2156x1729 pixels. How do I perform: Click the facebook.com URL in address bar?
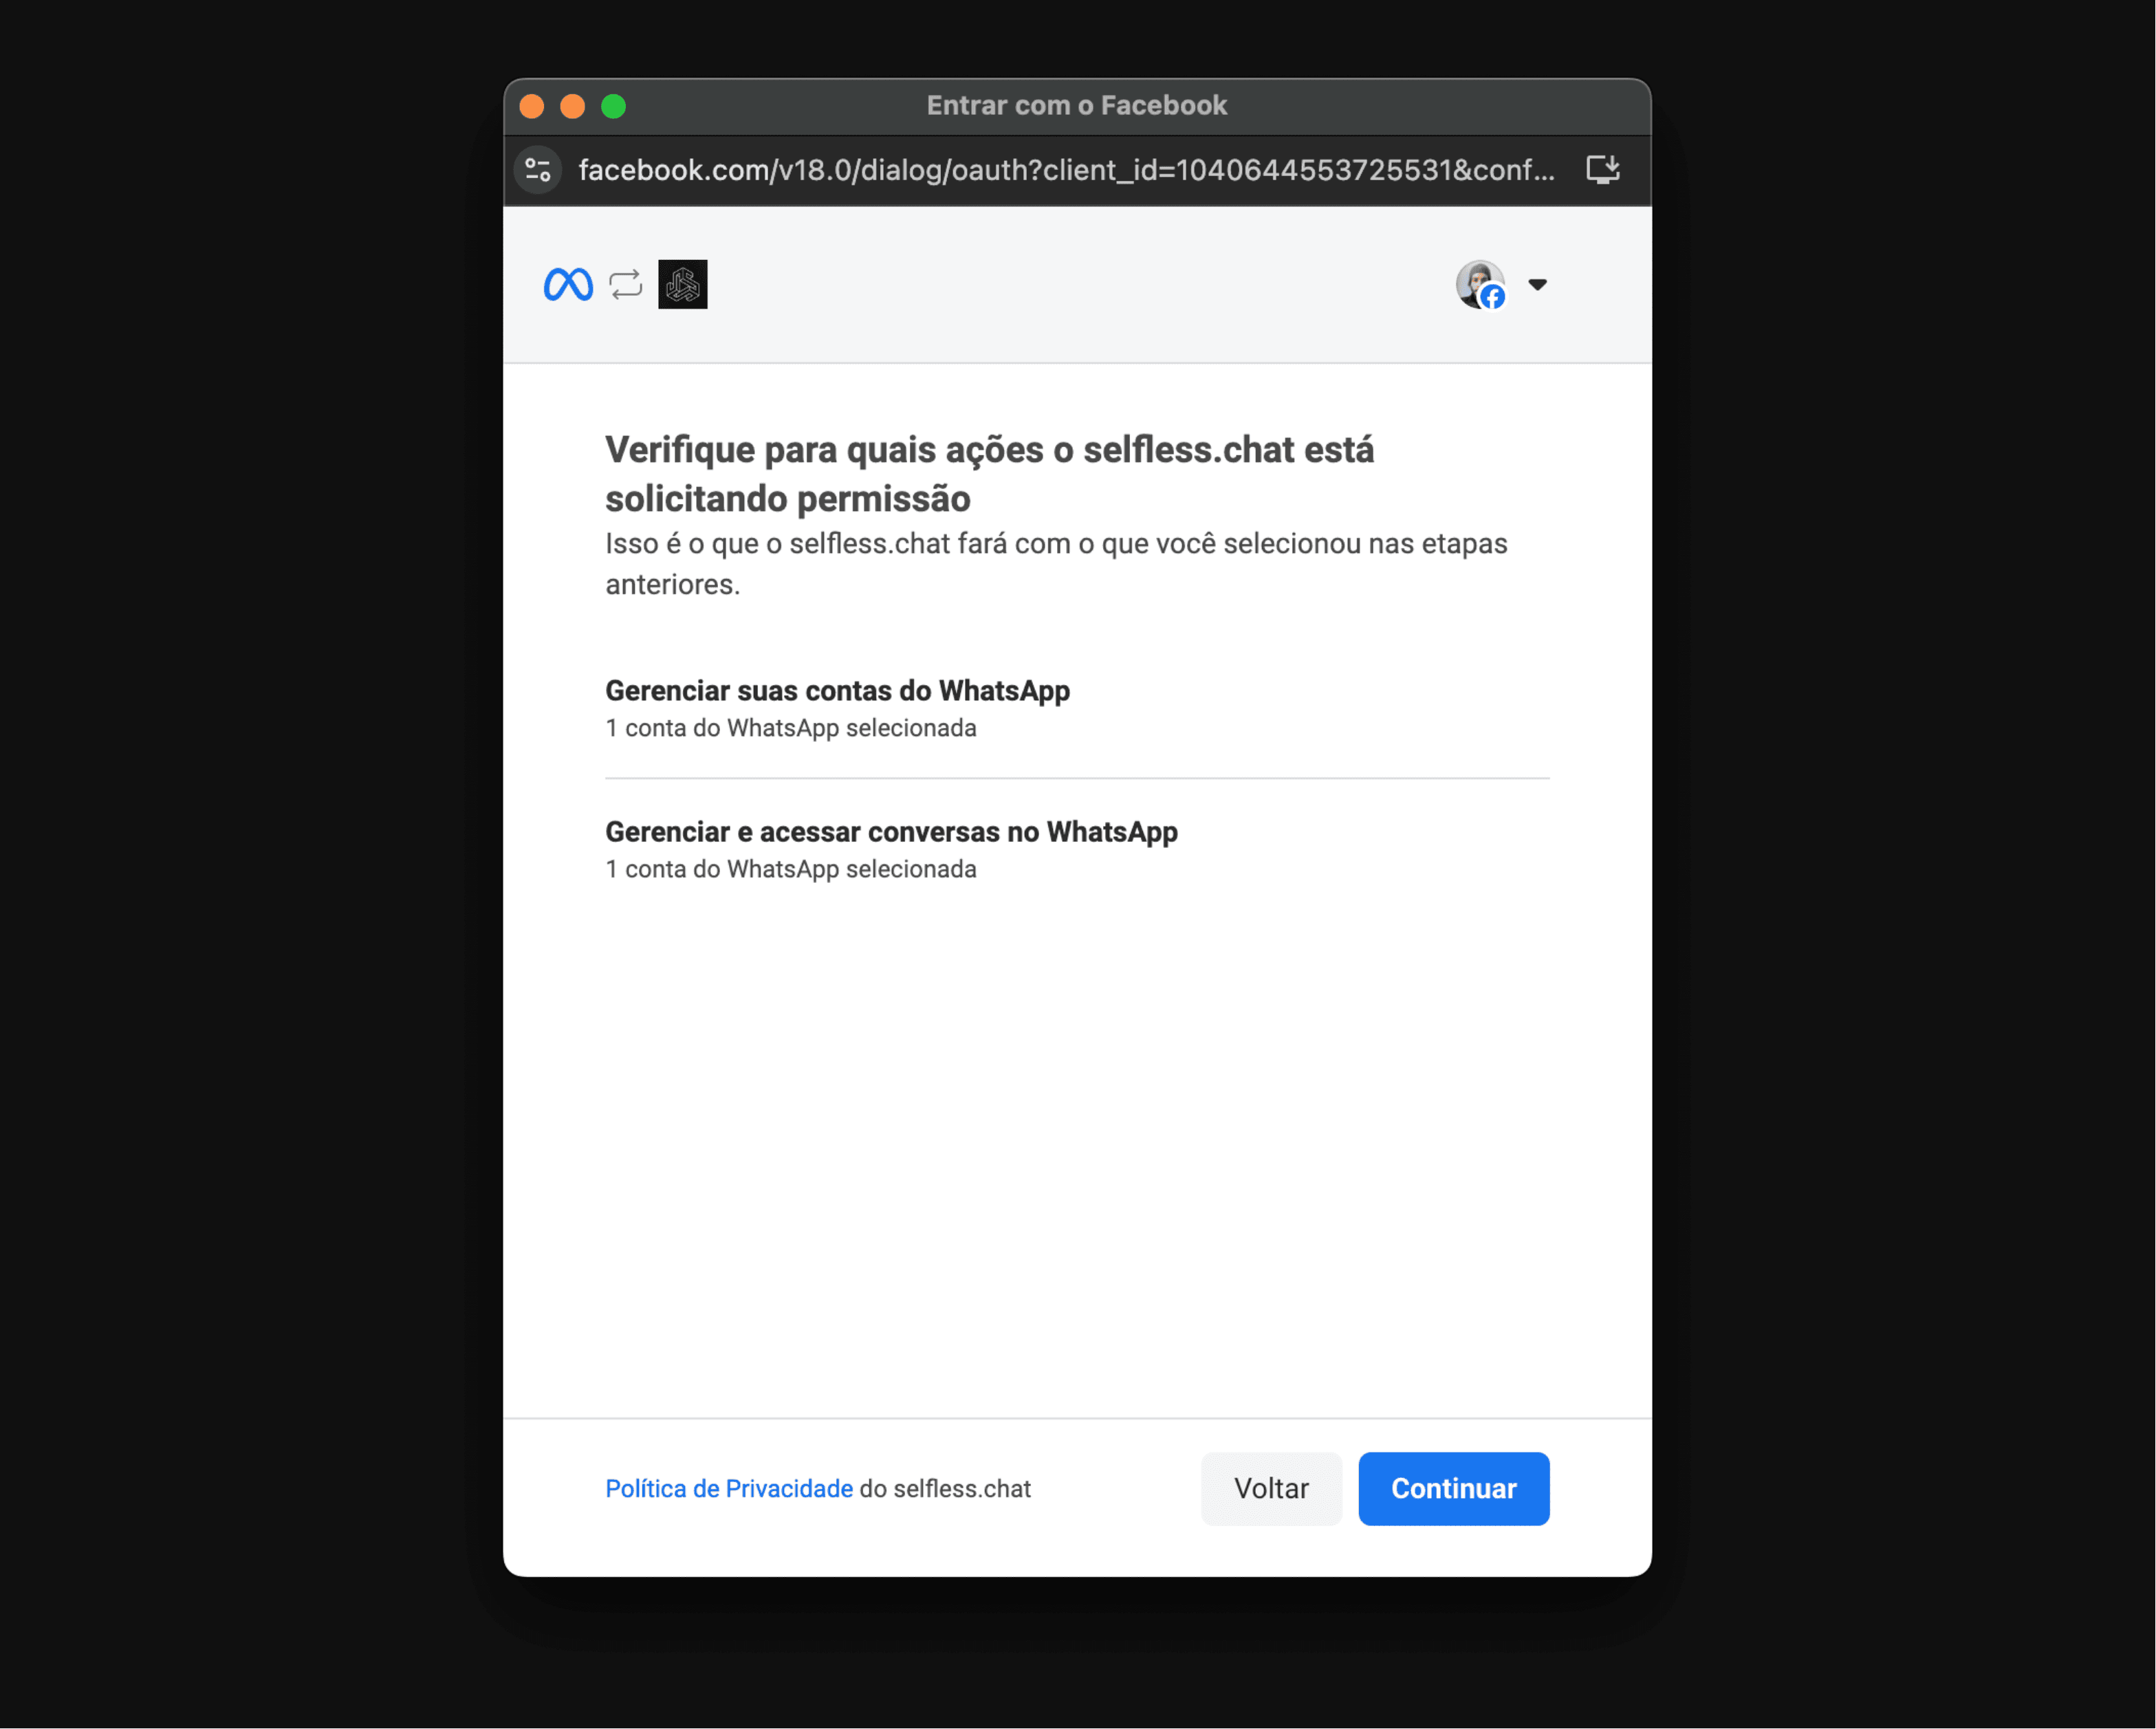1066,170
